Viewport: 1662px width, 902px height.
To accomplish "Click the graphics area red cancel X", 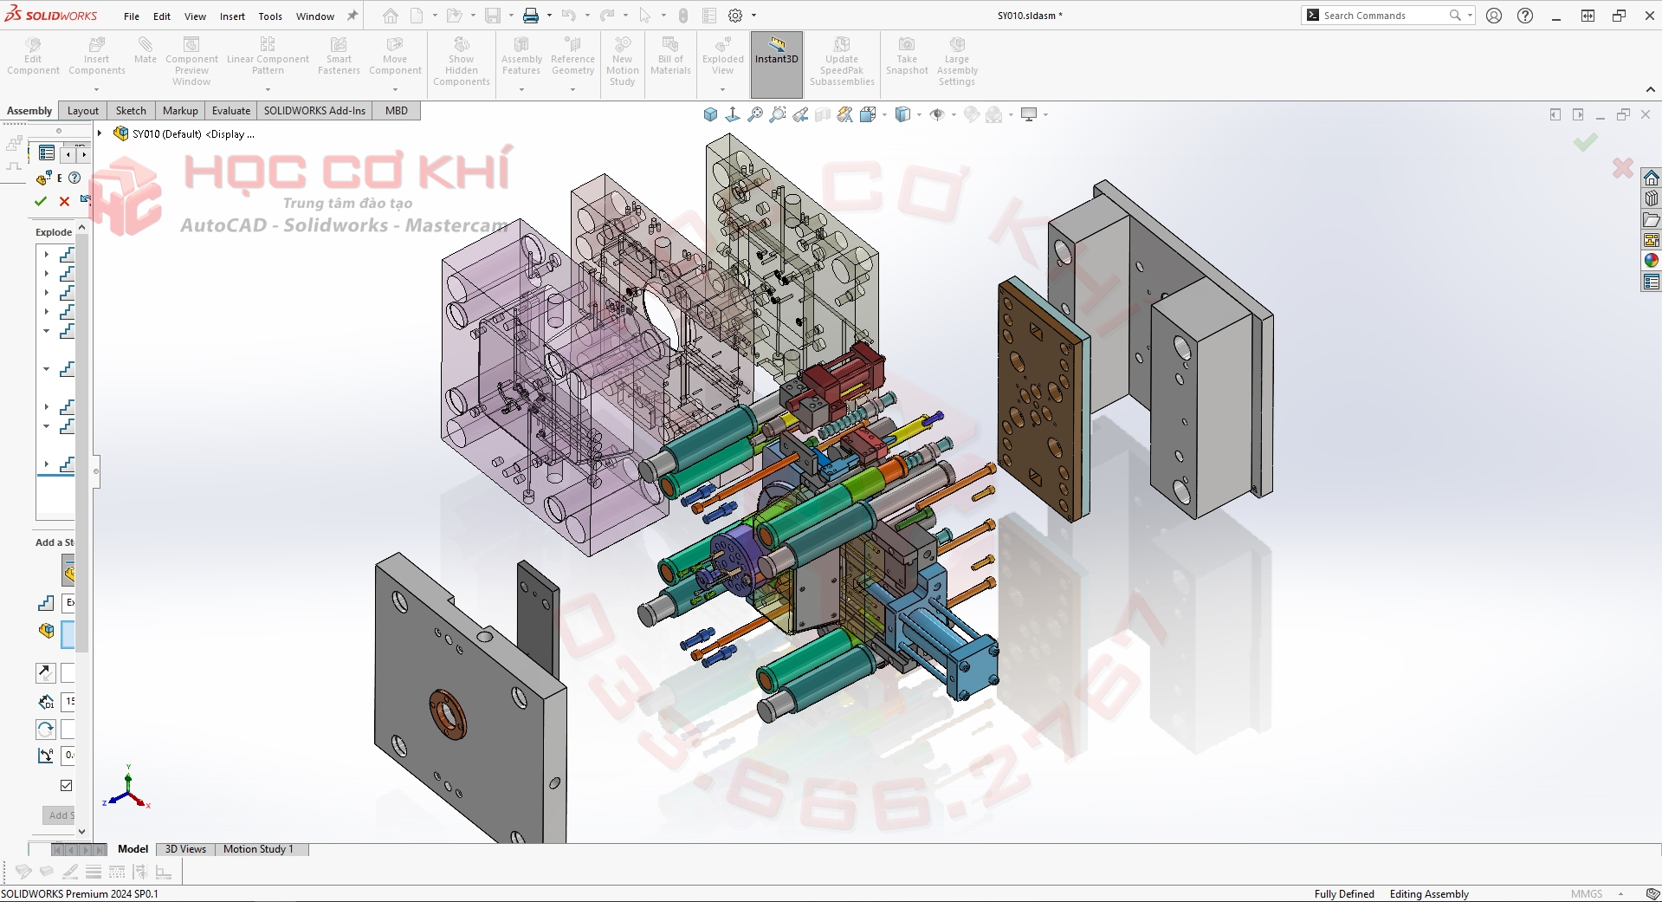I will [x=1623, y=168].
